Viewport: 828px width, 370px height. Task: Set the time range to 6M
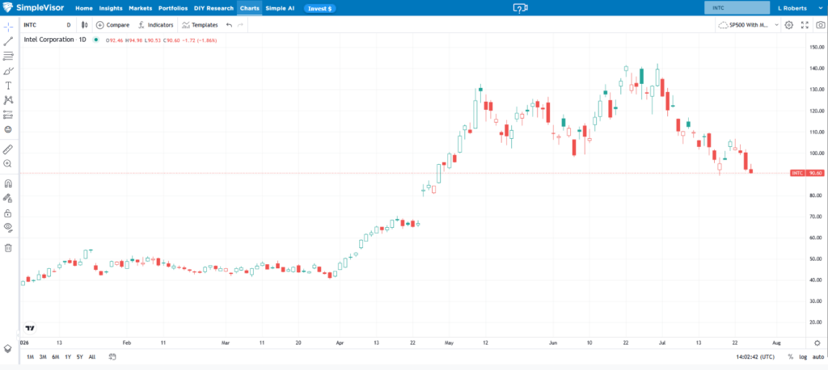click(x=56, y=357)
